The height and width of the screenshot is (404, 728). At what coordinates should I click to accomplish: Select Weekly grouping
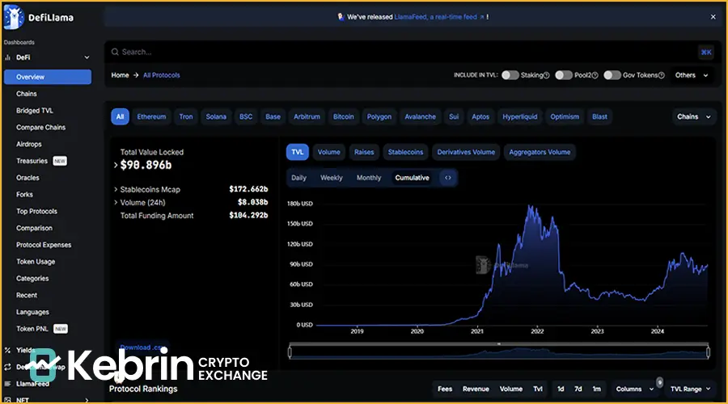point(332,178)
